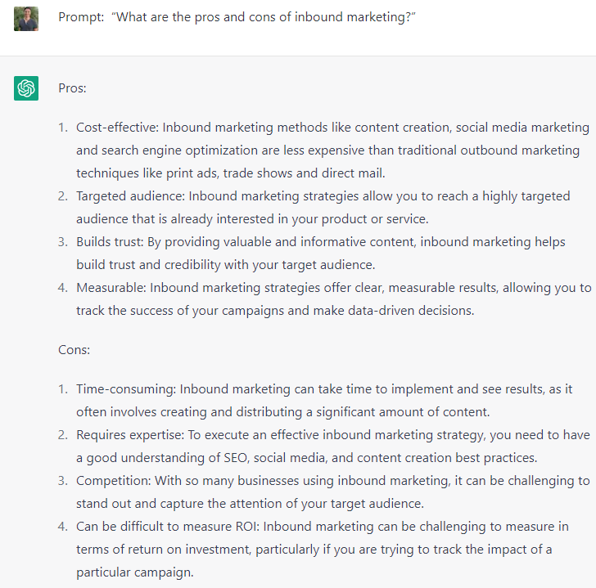Image resolution: width=596 pixels, height=588 pixels.
Task: Click the user profile avatar photo
Action: pos(26,19)
